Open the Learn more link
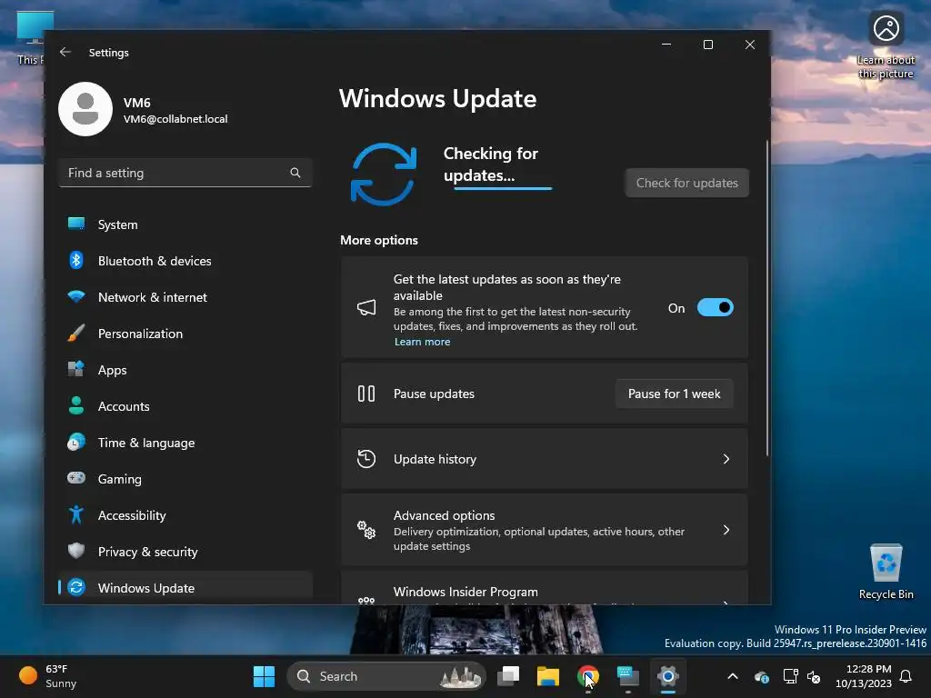 pyautogui.click(x=422, y=342)
